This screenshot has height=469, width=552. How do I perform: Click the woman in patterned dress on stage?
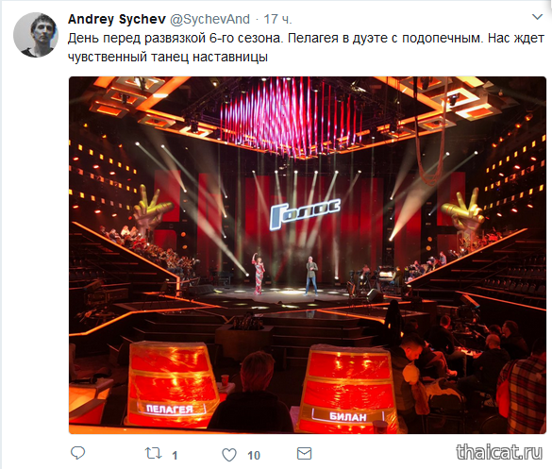258,273
